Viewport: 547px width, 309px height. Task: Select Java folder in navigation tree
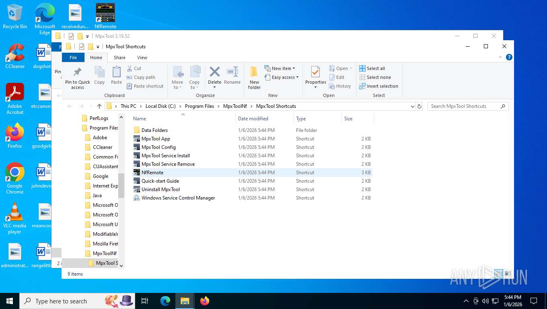(97, 196)
